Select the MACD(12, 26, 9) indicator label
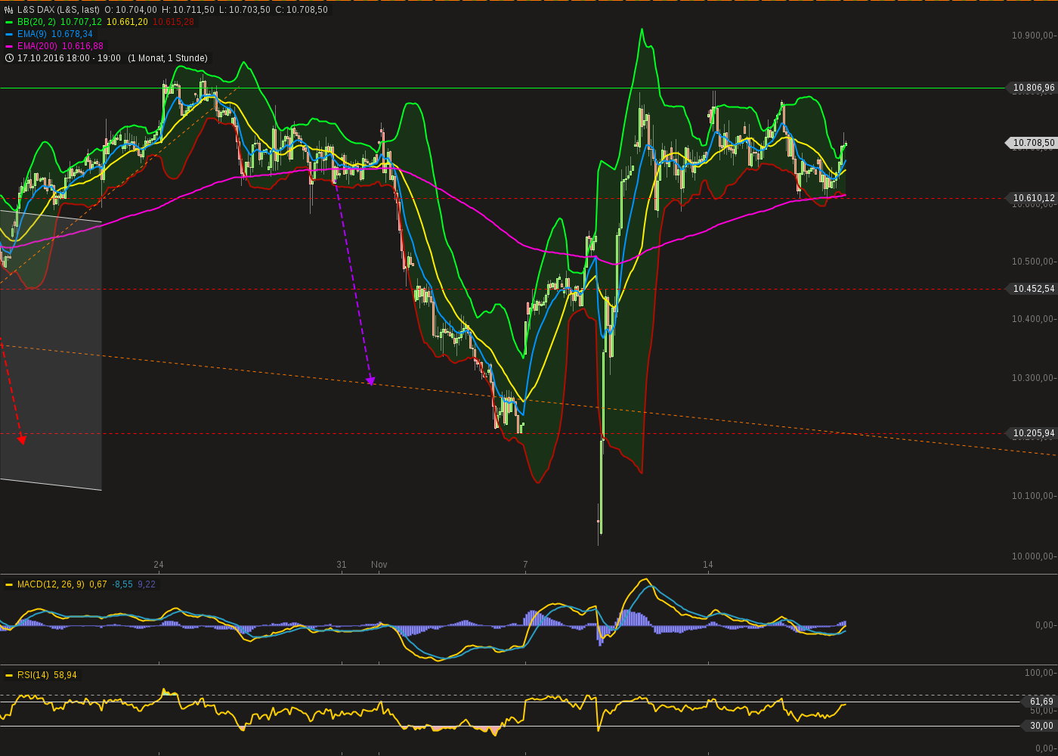The width and height of the screenshot is (1058, 756). [51, 584]
